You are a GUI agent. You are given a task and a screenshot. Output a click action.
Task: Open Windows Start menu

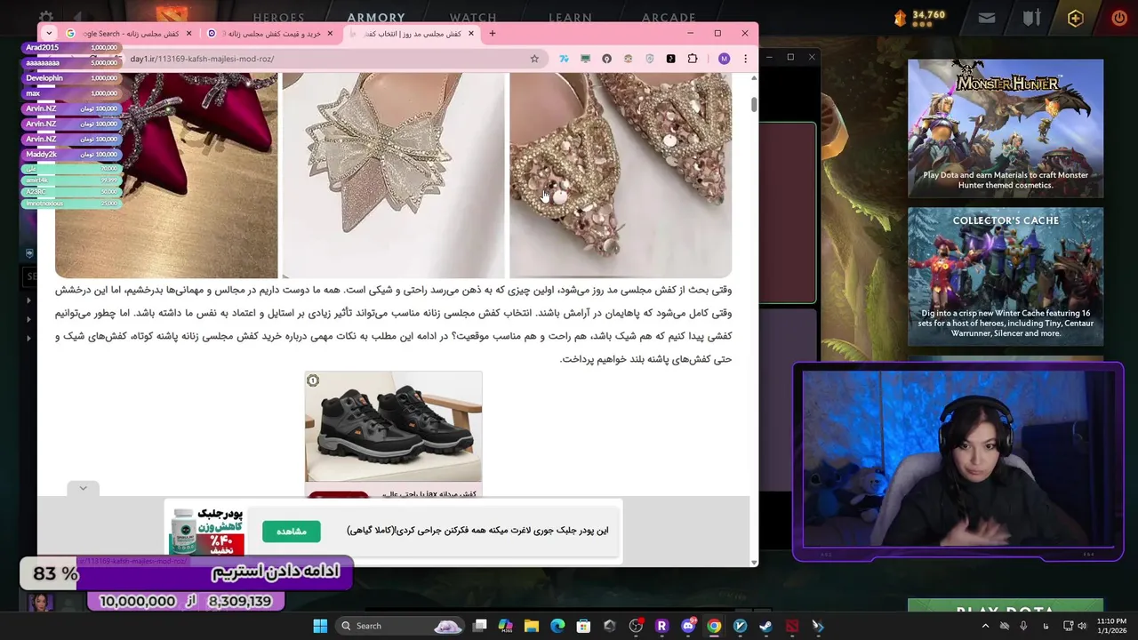click(320, 626)
